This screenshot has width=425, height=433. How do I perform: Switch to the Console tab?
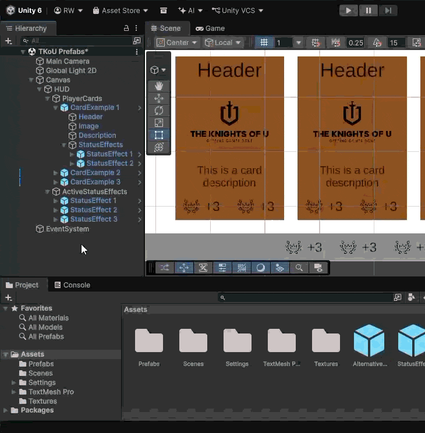[x=72, y=285]
